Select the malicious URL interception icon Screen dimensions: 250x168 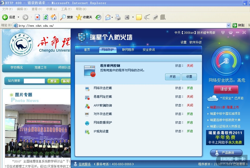tap(87, 97)
